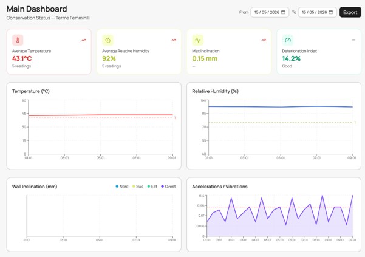Toggle the Nord series in Wall Inclination legend
Screen dimensions: 365x257
tap(122, 187)
